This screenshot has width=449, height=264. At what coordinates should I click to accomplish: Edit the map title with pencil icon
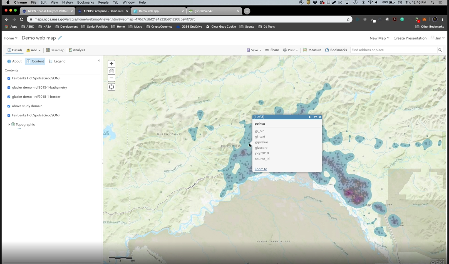point(60,38)
